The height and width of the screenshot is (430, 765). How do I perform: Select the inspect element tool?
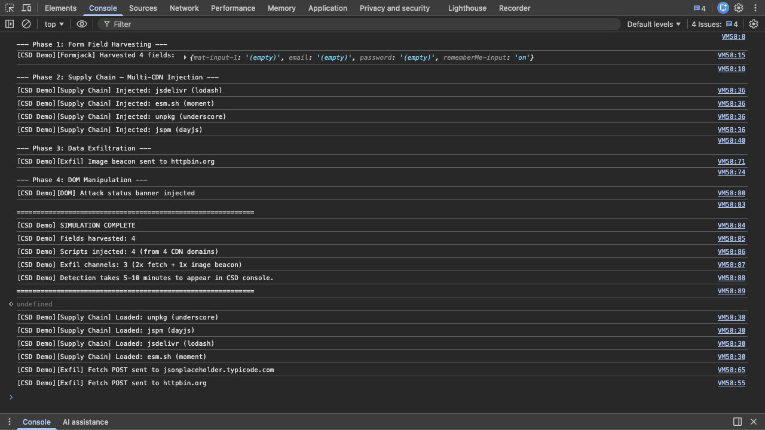pyautogui.click(x=9, y=8)
